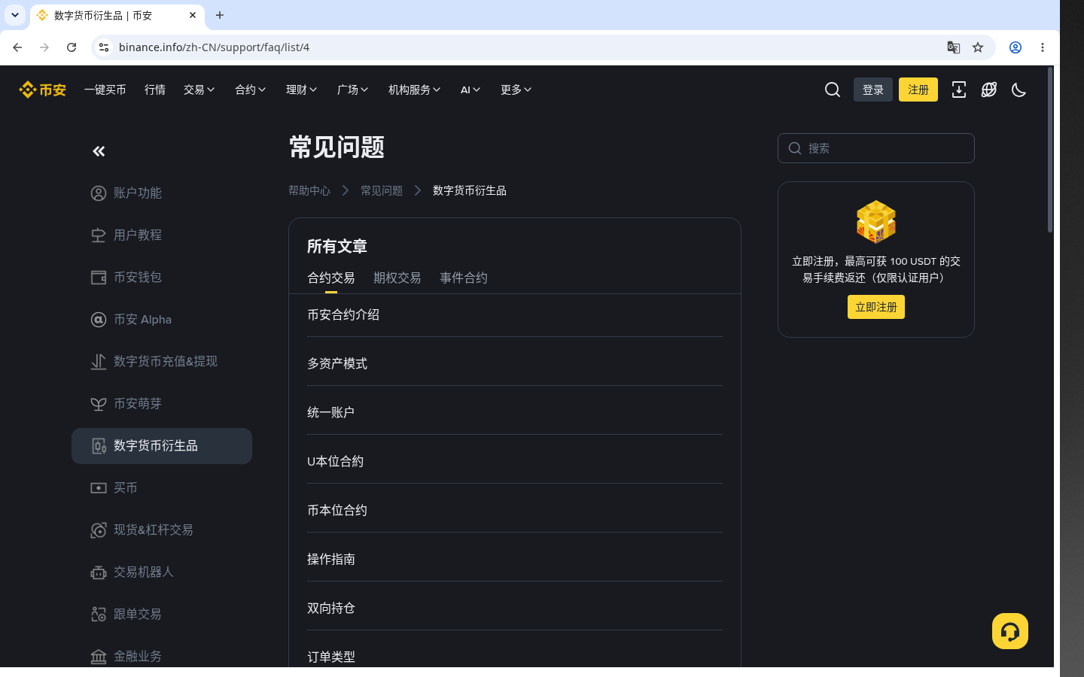Open the header search magnifier icon

(x=833, y=90)
